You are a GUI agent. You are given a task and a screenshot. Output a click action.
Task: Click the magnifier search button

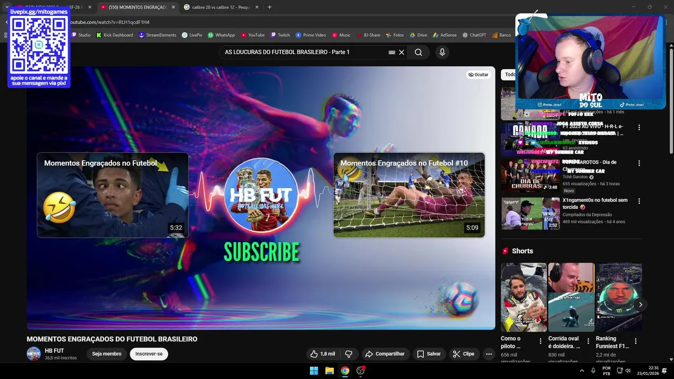point(418,52)
